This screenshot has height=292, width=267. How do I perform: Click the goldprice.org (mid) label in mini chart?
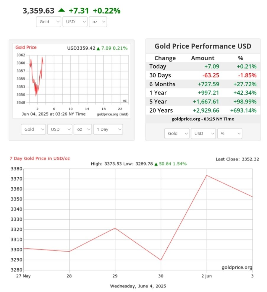click(x=112, y=114)
